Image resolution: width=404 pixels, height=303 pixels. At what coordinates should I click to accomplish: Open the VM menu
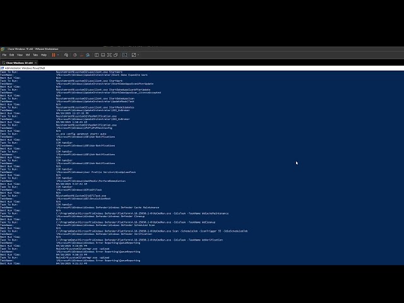coord(28,55)
